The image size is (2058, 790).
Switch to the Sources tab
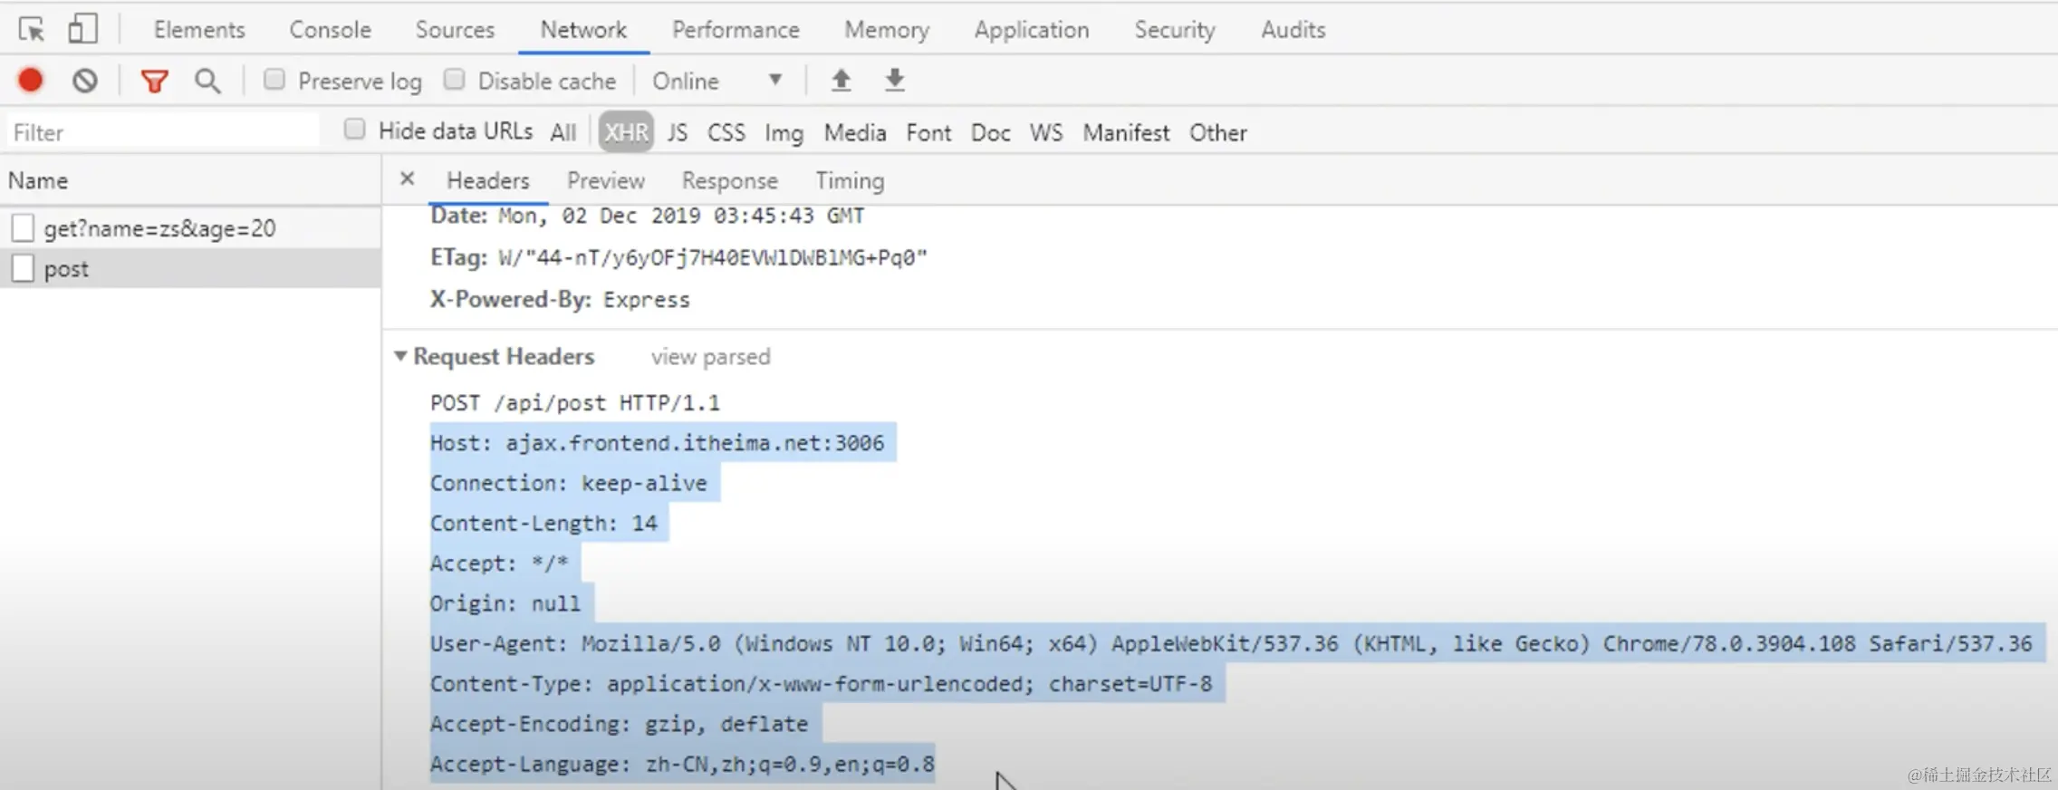[455, 30]
